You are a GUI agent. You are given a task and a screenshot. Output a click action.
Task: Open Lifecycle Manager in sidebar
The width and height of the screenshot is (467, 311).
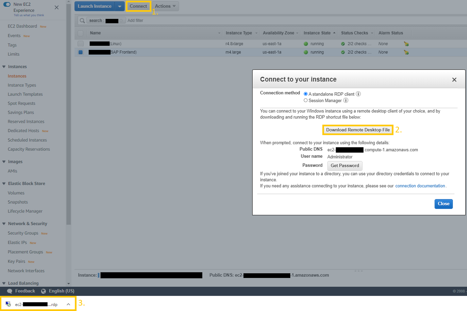25,211
